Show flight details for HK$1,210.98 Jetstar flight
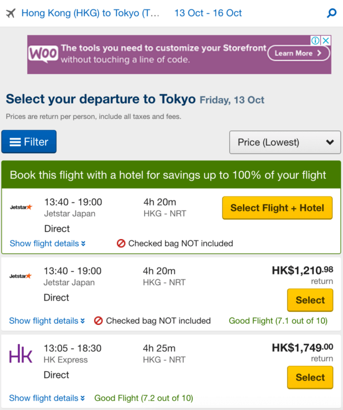Viewport: 343px width, 410px height. pyautogui.click(x=47, y=321)
